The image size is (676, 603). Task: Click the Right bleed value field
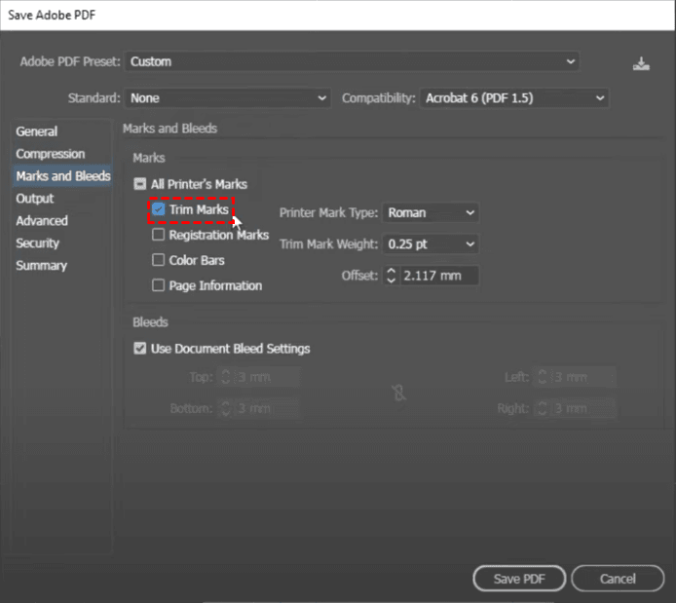(583, 408)
